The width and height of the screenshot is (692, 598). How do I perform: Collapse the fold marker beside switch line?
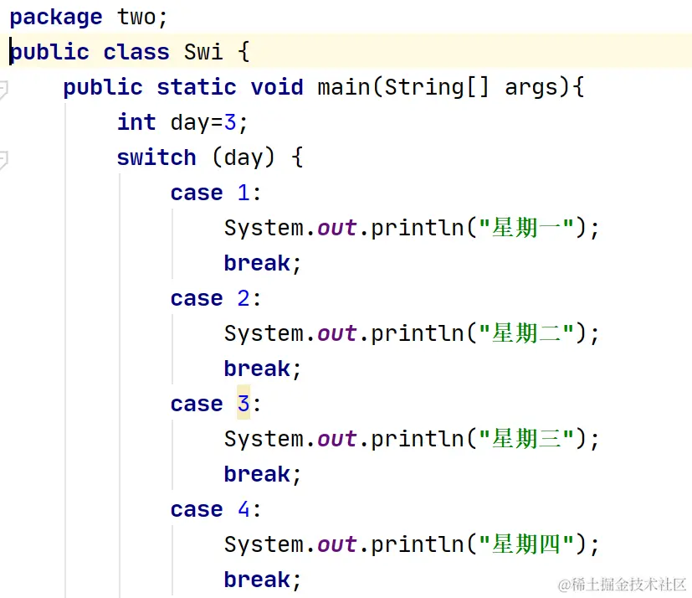(x=3, y=160)
